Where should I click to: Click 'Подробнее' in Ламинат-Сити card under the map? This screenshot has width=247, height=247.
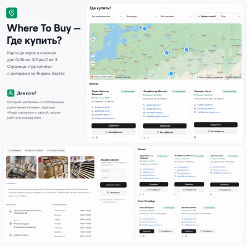216,125
